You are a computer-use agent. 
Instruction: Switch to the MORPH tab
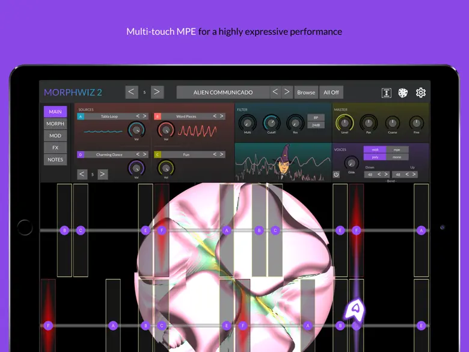(55, 123)
